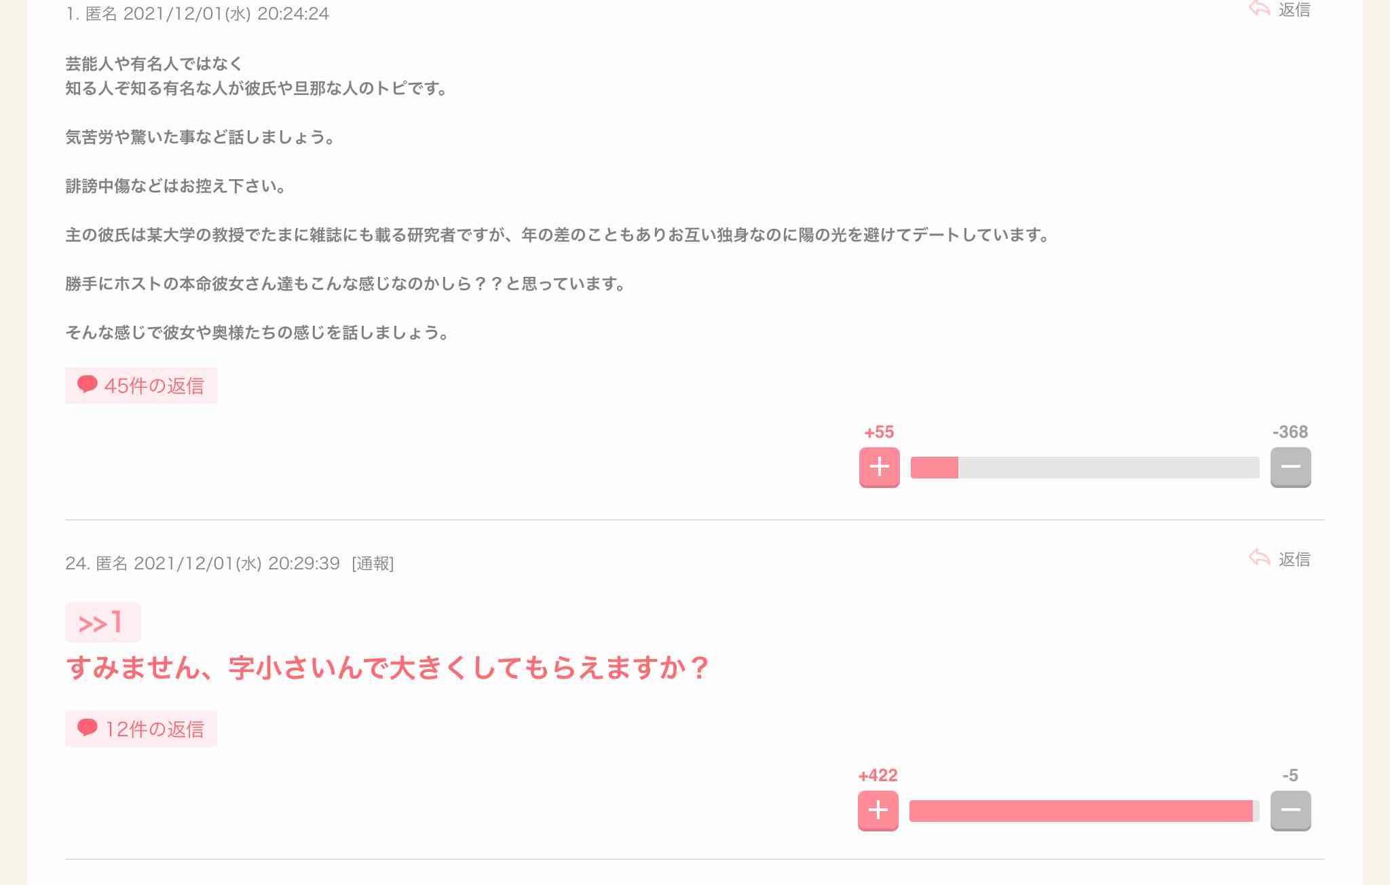
Task: Report comment 24 via [通報]
Action: [x=373, y=563]
